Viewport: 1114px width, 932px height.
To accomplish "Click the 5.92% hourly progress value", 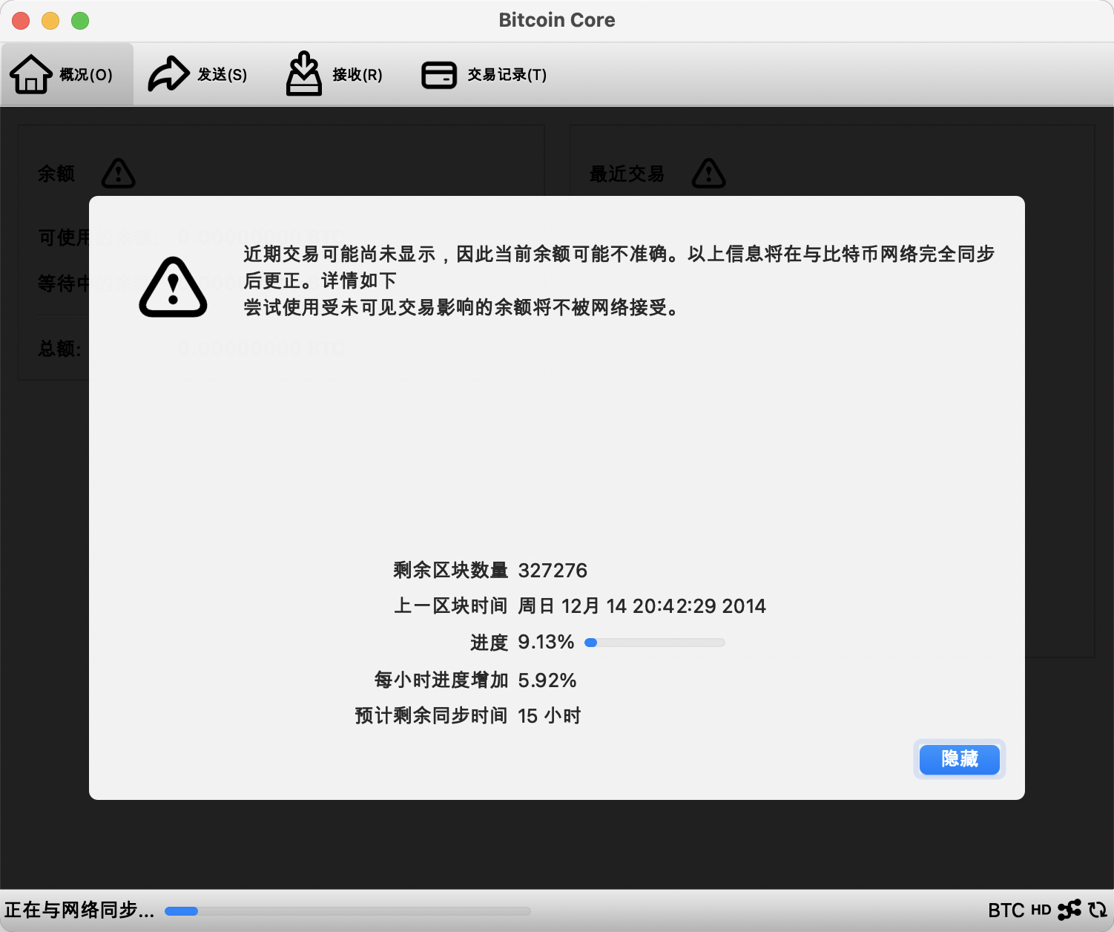I will point(547,680).
